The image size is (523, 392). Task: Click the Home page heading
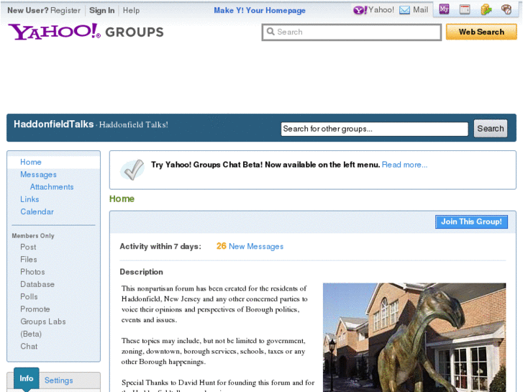122,199
